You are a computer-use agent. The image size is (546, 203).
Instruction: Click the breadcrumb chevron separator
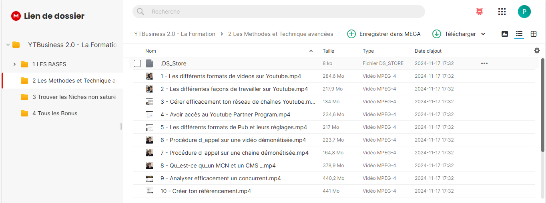[x=222, y=34]
